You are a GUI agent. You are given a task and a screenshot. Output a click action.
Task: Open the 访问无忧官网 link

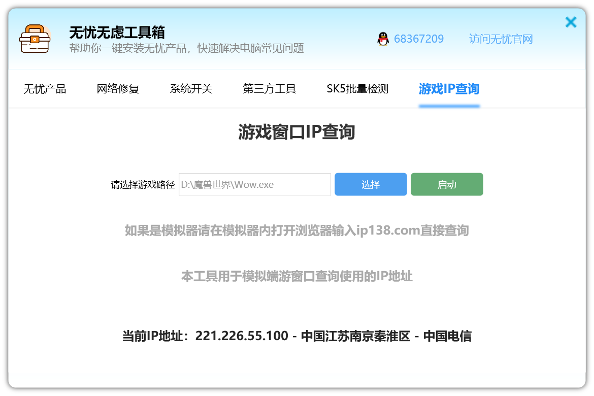pos(501,39)
